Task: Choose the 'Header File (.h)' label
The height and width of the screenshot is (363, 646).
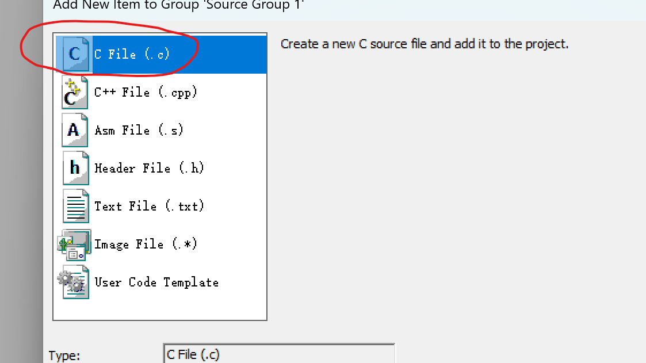Action: click(149, 168)
